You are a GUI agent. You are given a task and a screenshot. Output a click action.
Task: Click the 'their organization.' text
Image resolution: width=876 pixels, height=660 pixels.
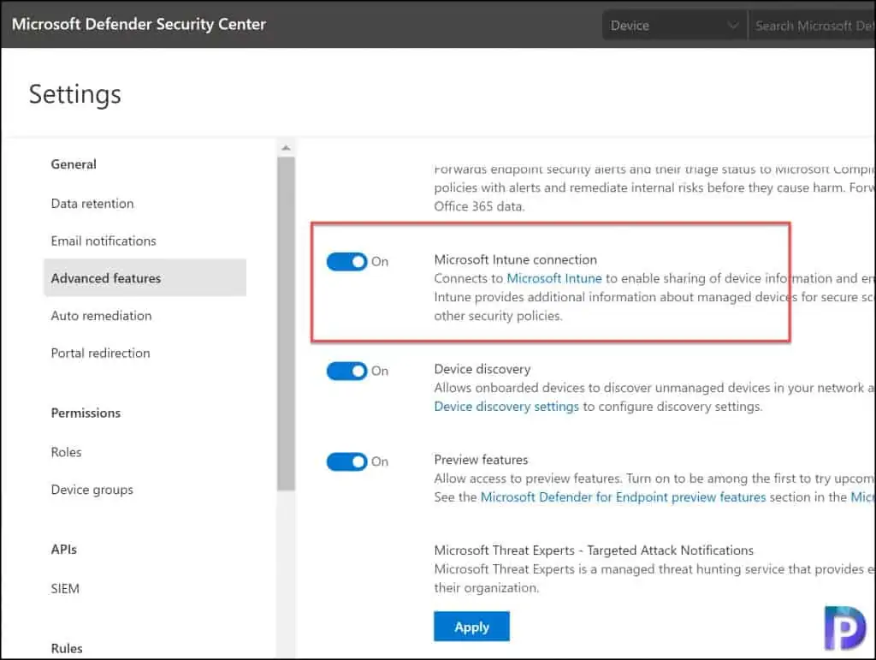click(486, 588)
